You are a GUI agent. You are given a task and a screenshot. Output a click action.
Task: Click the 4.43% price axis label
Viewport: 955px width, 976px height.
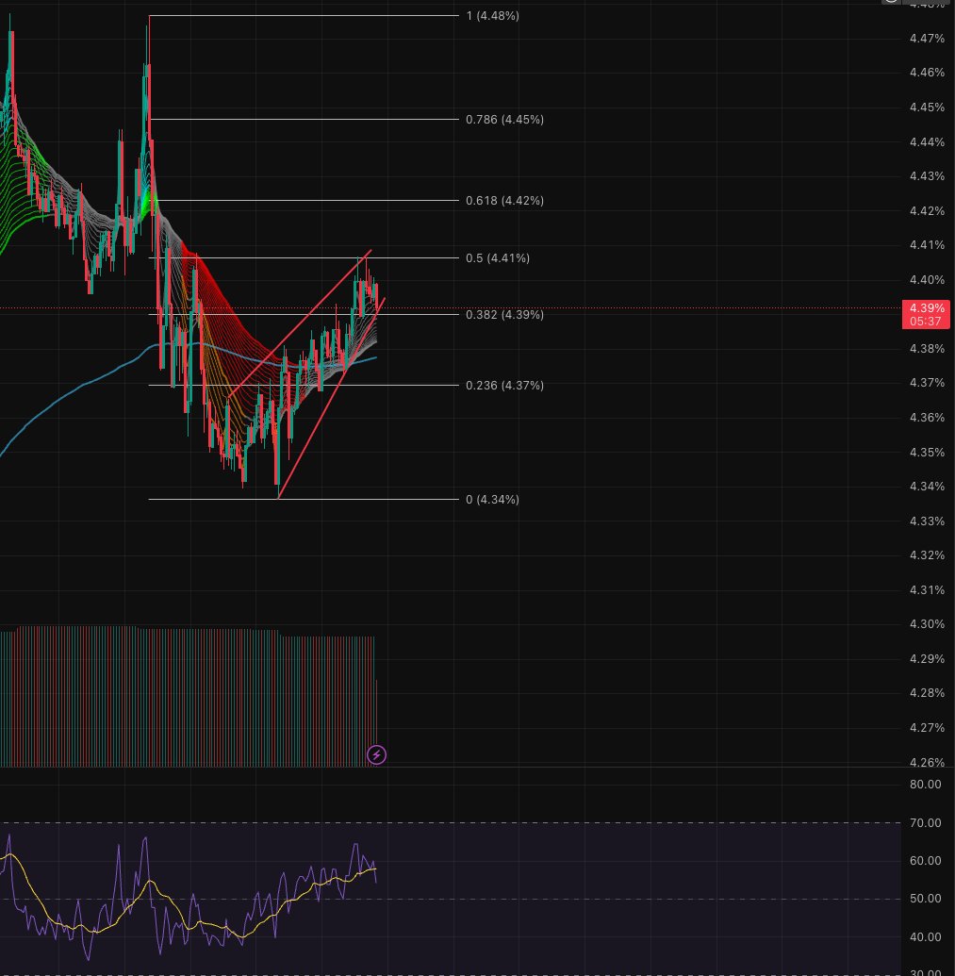point(927,176)
